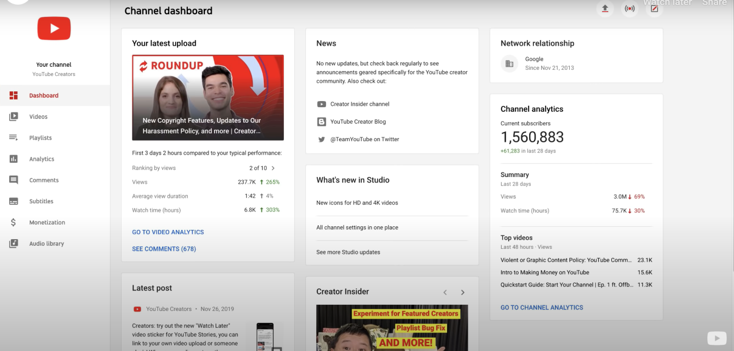
Task: Open GO TO CHANNEL ANALYTICS link
Action: pos(542,308)
